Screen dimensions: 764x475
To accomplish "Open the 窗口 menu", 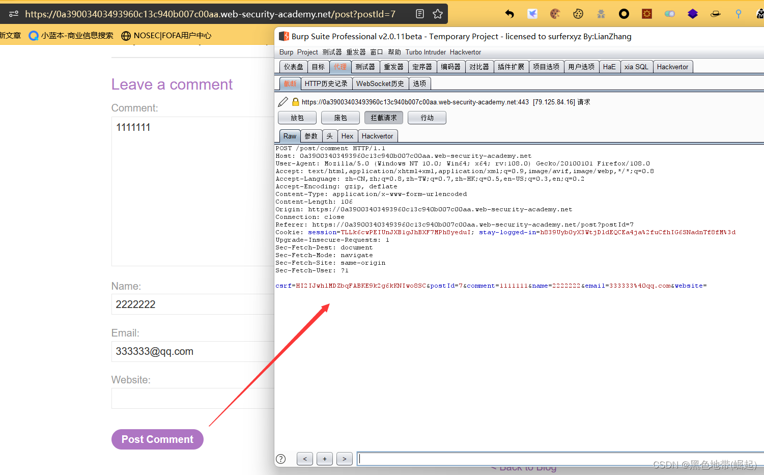I will point(377,52).
